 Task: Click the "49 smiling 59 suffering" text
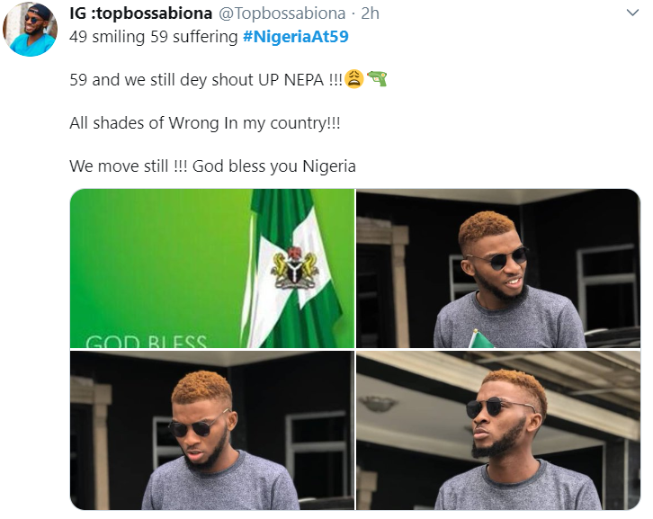(x=153, y=37)
